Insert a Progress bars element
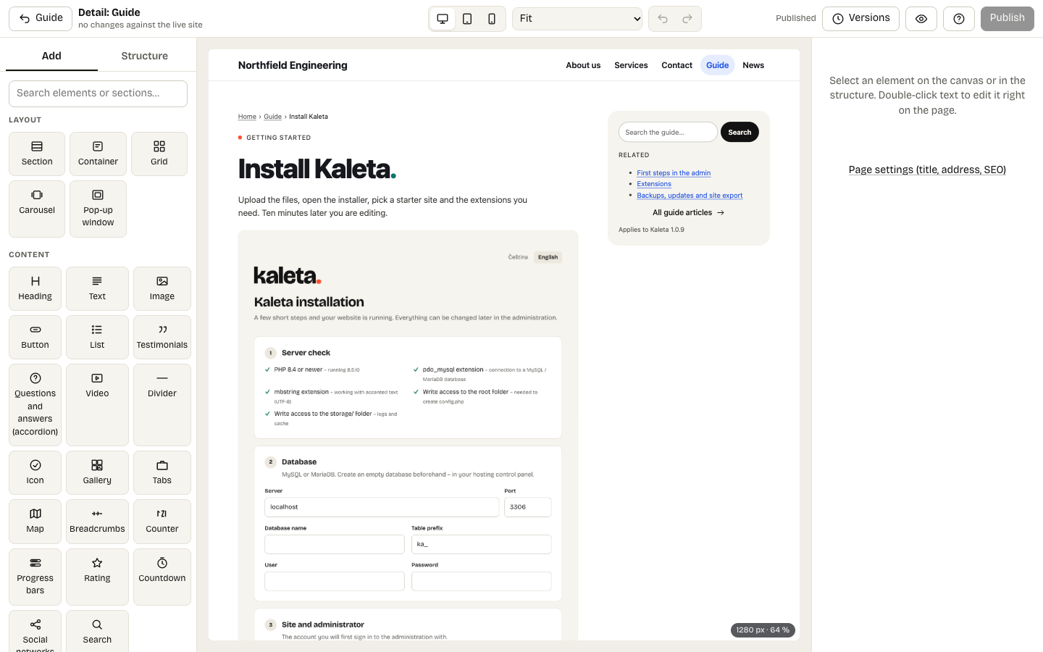 point(35,577)
